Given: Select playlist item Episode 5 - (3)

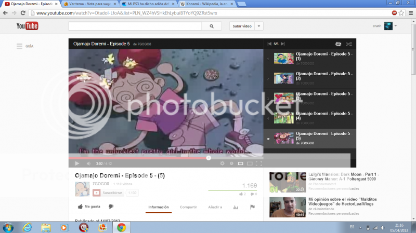Looking at the screenshot, I should click(309, 99).
